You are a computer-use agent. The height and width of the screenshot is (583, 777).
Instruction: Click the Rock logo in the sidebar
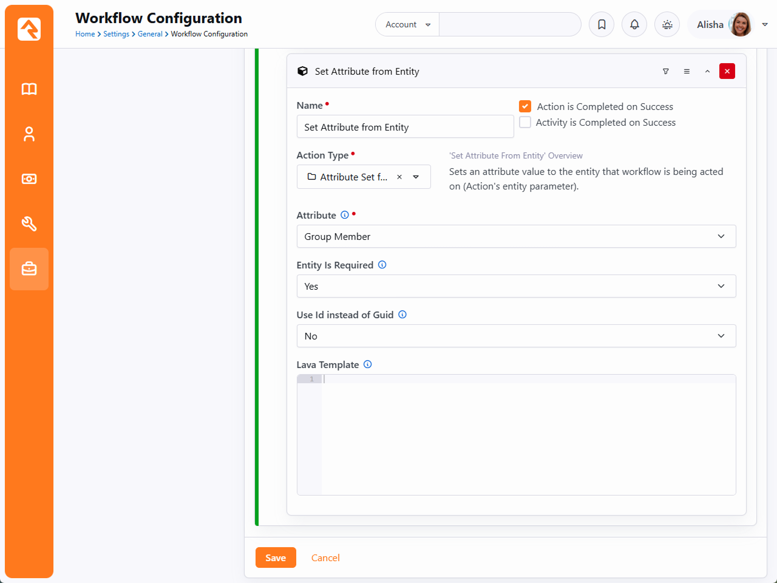pos(29,29)
